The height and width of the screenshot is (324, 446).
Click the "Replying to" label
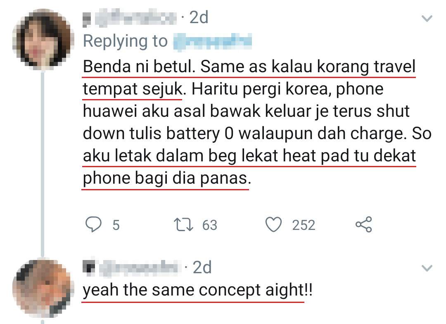125,41
